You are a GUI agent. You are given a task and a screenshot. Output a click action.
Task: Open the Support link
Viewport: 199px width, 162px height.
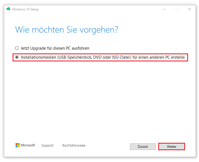point(48,145)
